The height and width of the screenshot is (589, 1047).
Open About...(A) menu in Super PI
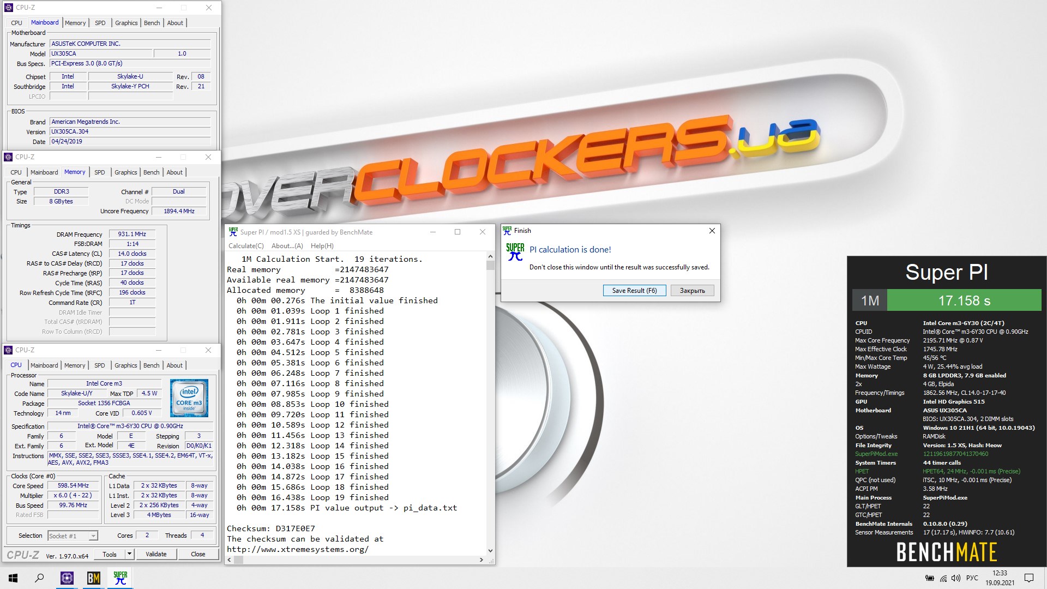(x=287, y=246)
